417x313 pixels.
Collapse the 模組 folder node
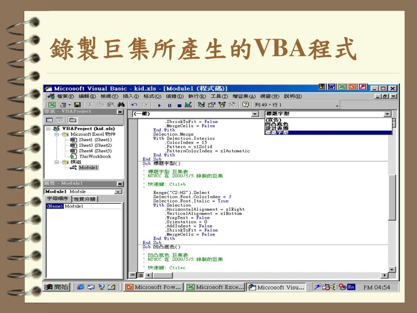[x=57, y=162]
